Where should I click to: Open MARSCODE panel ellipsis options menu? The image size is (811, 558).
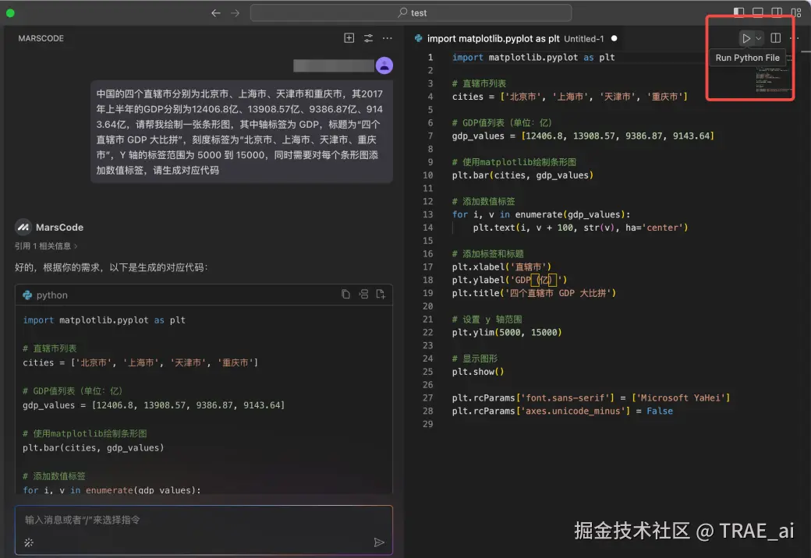(x=388, y=37)
